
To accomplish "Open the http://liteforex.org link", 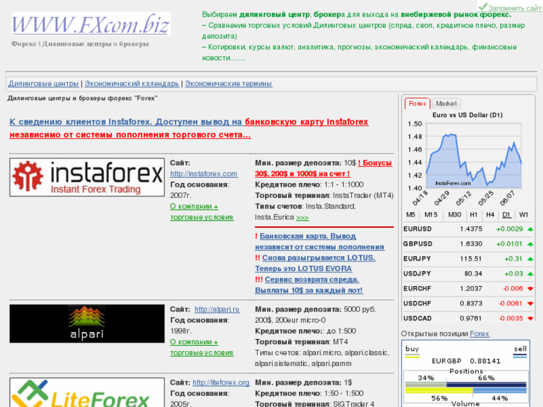I will (x=221, y=383).
